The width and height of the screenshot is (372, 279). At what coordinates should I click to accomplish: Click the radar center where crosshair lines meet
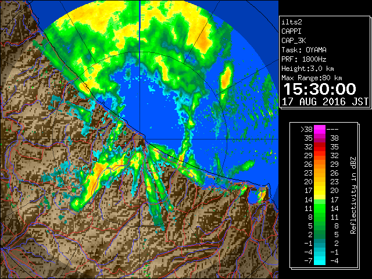[139, 139]
